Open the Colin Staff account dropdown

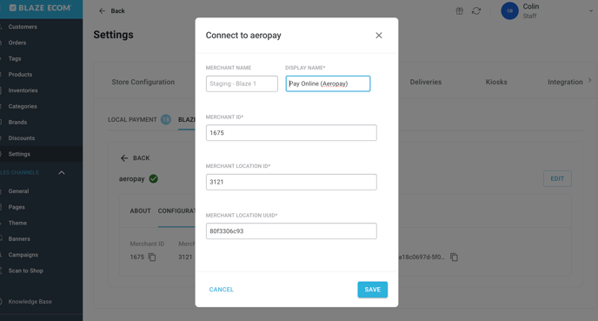tap(591, 10)
